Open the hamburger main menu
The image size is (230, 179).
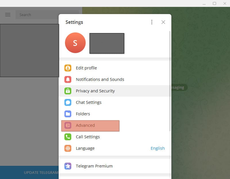click(8, 15)
